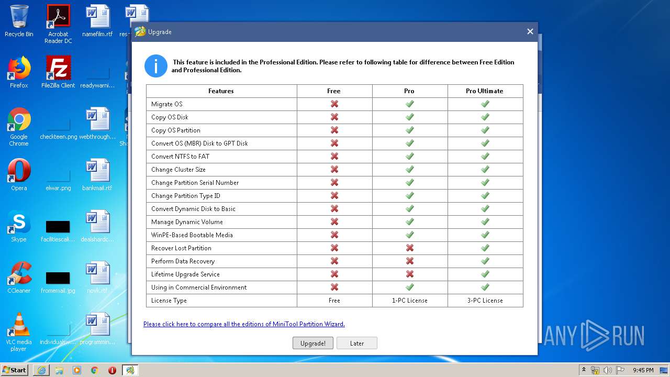Click red X for Migrate OS Free
Screen dimensions: 670x377
point(334,104)
